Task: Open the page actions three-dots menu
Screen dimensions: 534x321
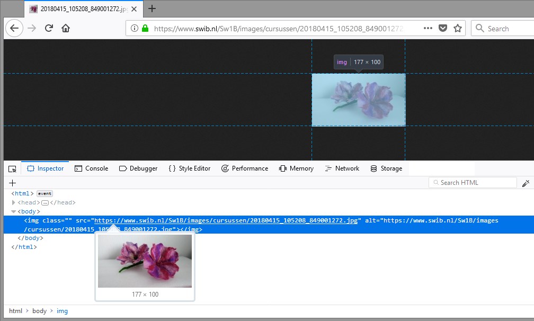Action: [428, 28]
